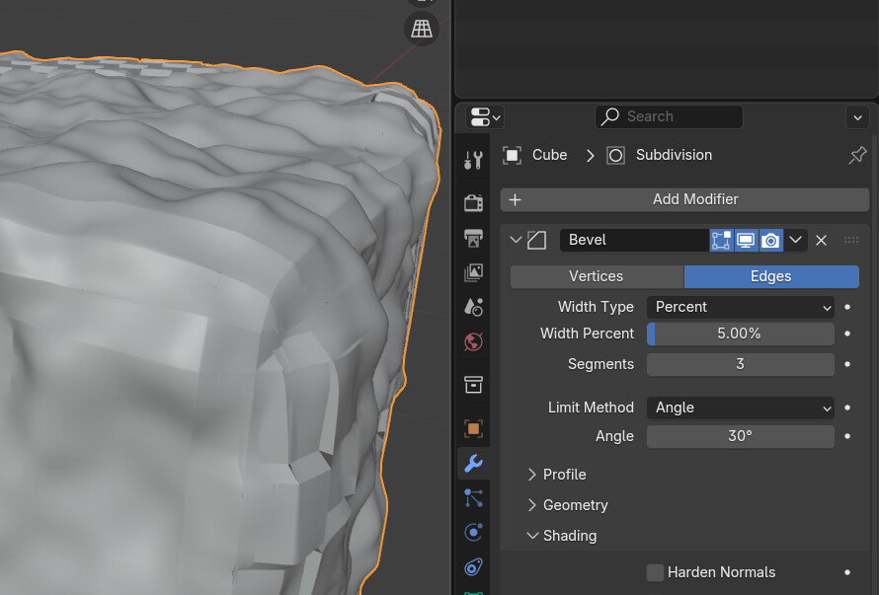The height and width of the screenshot is (595, 879).
Task: Click the Angle value field
Action: point(741,436)
